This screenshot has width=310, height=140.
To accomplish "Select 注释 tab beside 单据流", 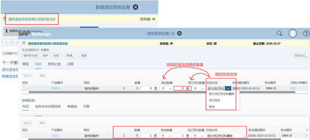I will pyautogui.click(x=86, y=107).
